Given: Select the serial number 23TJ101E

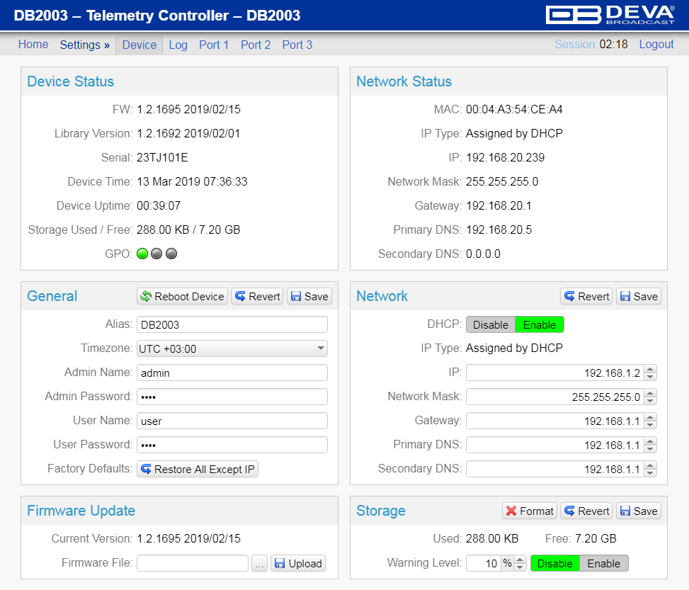Looking at the screenshot, I should 162,157.
